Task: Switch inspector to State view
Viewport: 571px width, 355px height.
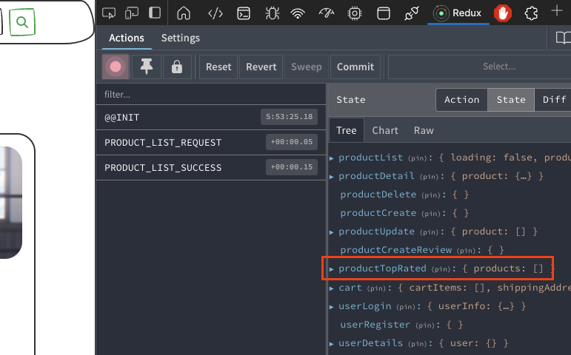Action: point(511,100)
